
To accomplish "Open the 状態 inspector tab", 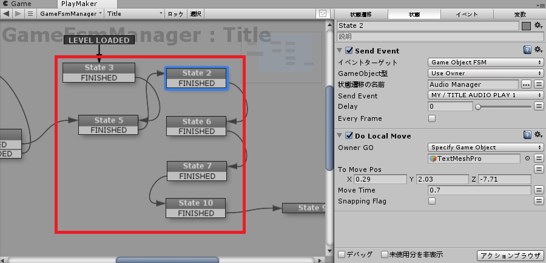I will point(414,15).
